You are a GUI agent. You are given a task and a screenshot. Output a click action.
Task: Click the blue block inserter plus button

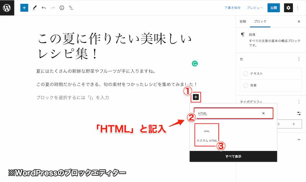[x=24, y=8]
